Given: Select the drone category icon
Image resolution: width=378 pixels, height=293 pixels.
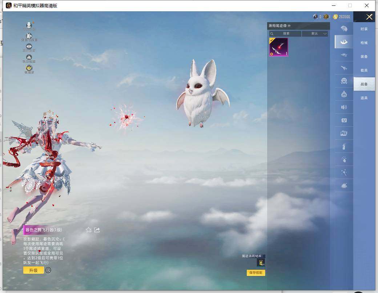Looking at the screenshot, I should [344, 55].
